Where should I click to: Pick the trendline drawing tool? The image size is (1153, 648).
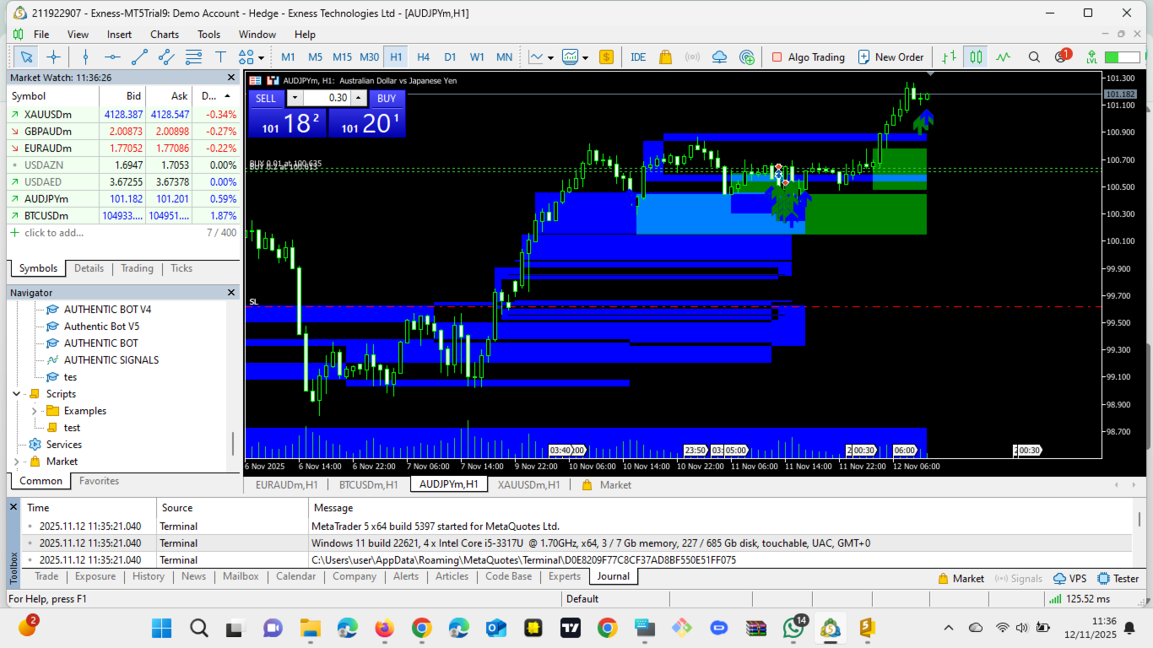(x=139, y=57)
